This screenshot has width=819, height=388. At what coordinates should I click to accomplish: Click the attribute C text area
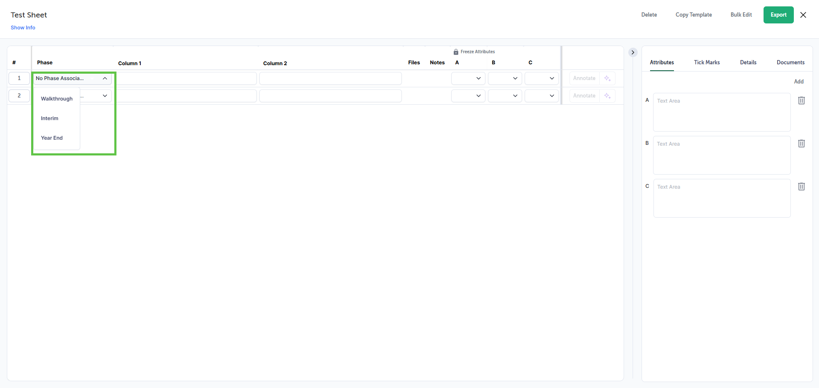tap(722, 198)
